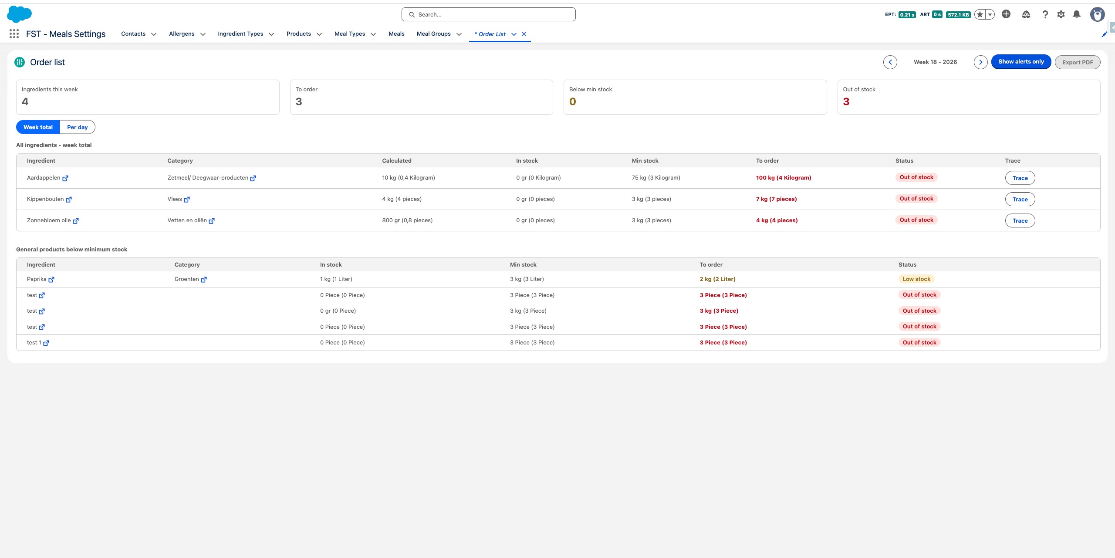The image size is (1115, 558).
Task: Expand the Products tab dropdown chevron
Action: (319, 34)
